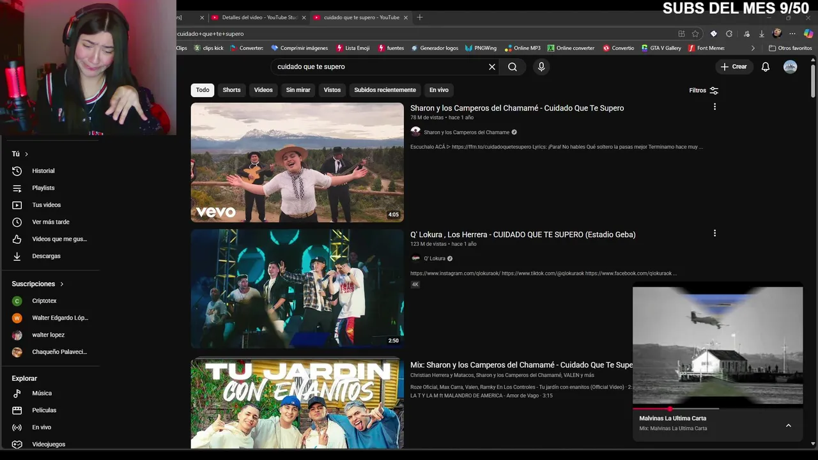The image size is (818, 460).
Task: Open the Sharon y los Camperos video thumbnail
Action: pyautogui.click(x=297, y=162)
